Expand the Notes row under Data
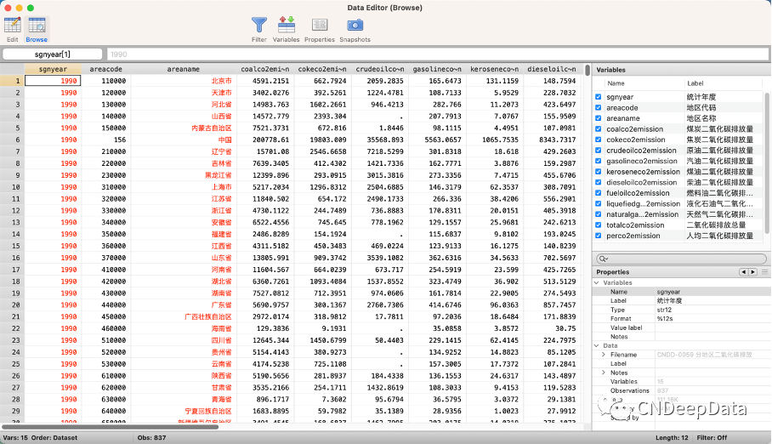This screenshot has width=772, height=444. 604,373
